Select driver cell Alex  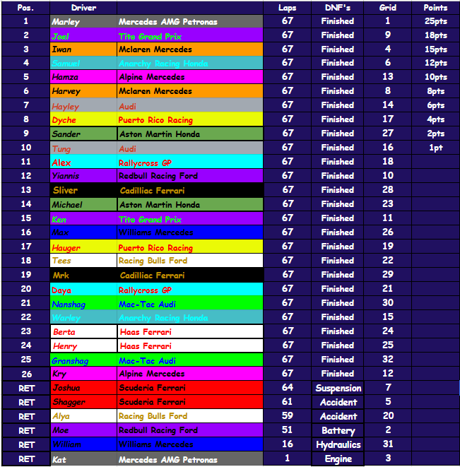(x=83, y=162)
